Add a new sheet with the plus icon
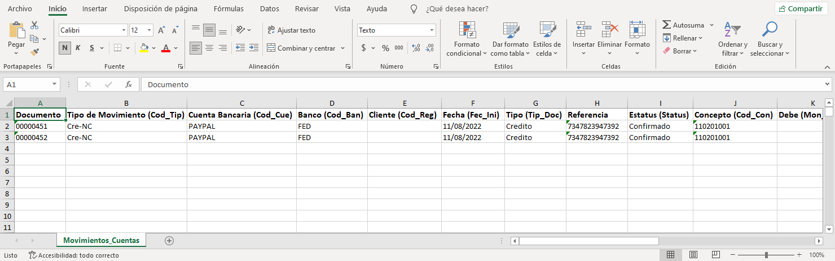Viewport: 835px width, 261px height. (169, 241)
